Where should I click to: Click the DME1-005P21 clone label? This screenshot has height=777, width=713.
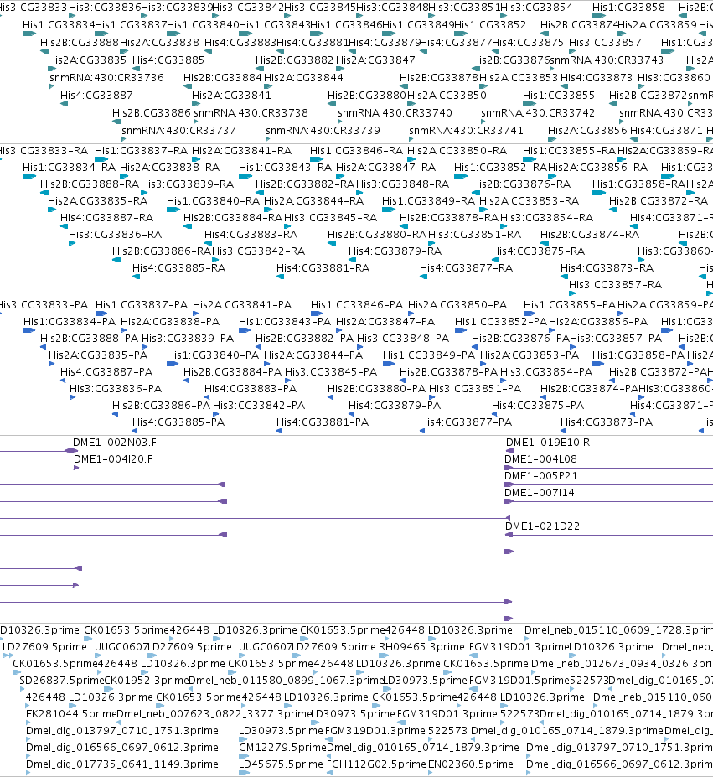[541, 476]
